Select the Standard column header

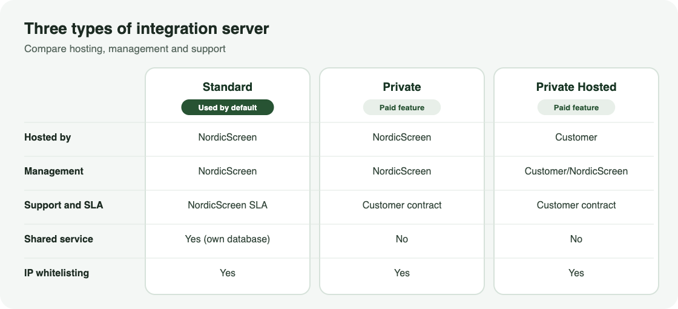228,87
